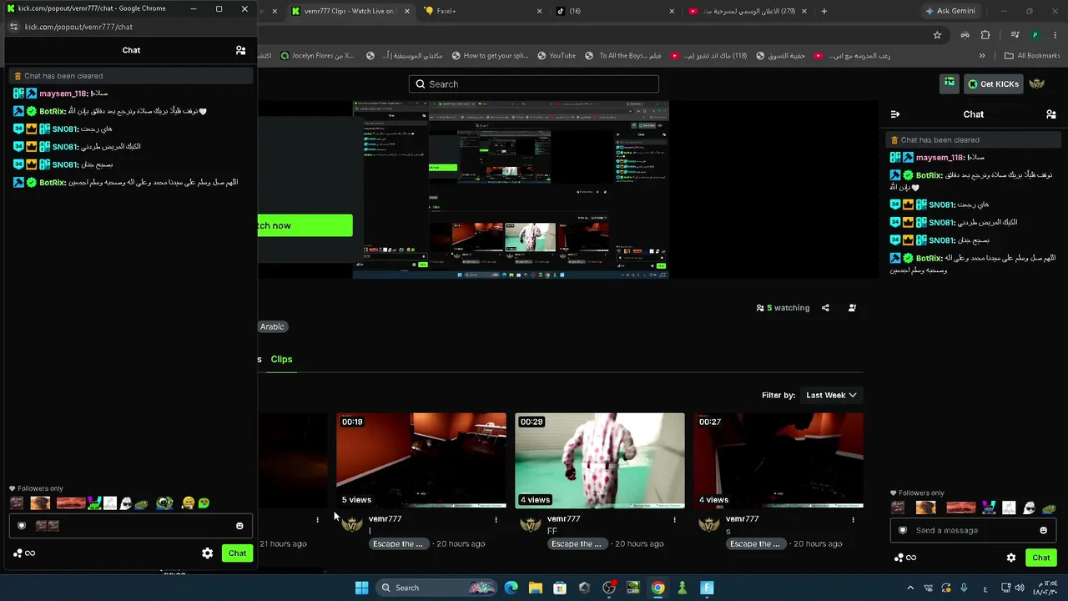Click Windows Start button

[361, 588]
